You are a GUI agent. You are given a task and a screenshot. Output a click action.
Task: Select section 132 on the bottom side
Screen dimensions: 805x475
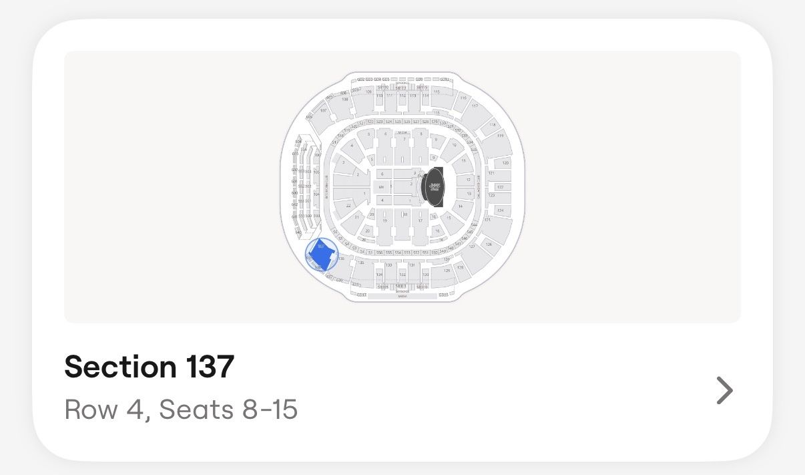402,275
